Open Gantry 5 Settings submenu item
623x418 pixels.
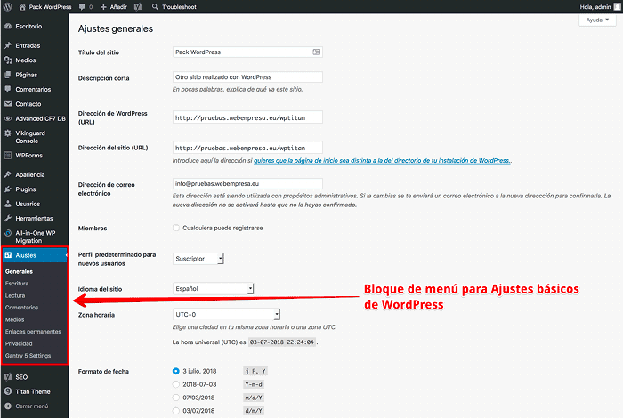point(28,355)
